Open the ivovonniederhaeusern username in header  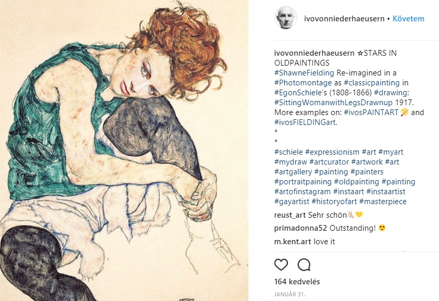(x=344, y=19)
